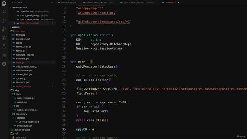Follow the webapp/pkg/repository import link
Screen dimensions: 247x139
(96, 13)
